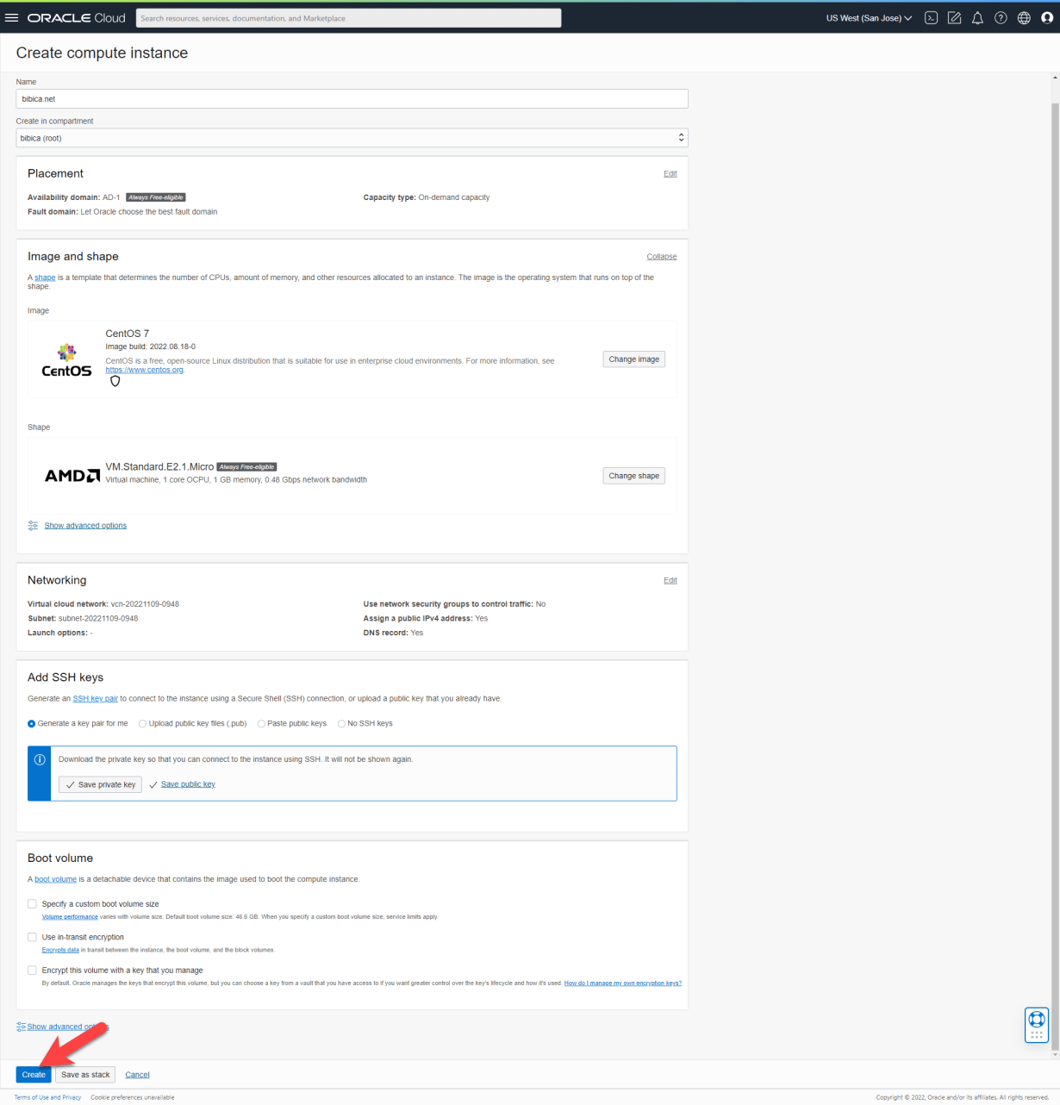The width and height of the screenshot is (1060, 1105).
Task: Click Cookie preferences unavailable footer text
Action: point(133,1097)
